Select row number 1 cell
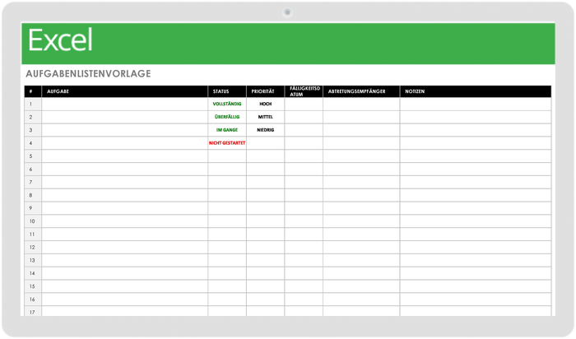576x339 pixels. coord(33,104)
